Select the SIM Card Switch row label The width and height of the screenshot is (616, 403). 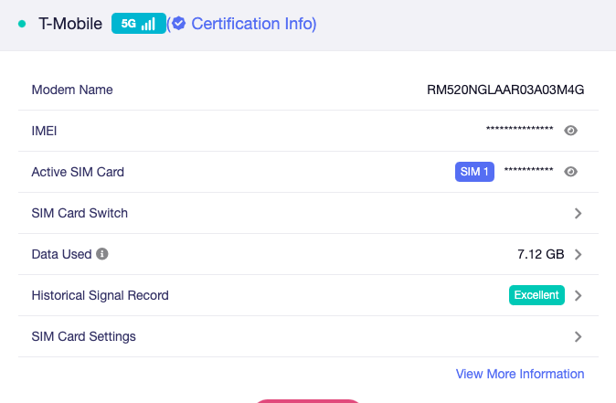80,213
